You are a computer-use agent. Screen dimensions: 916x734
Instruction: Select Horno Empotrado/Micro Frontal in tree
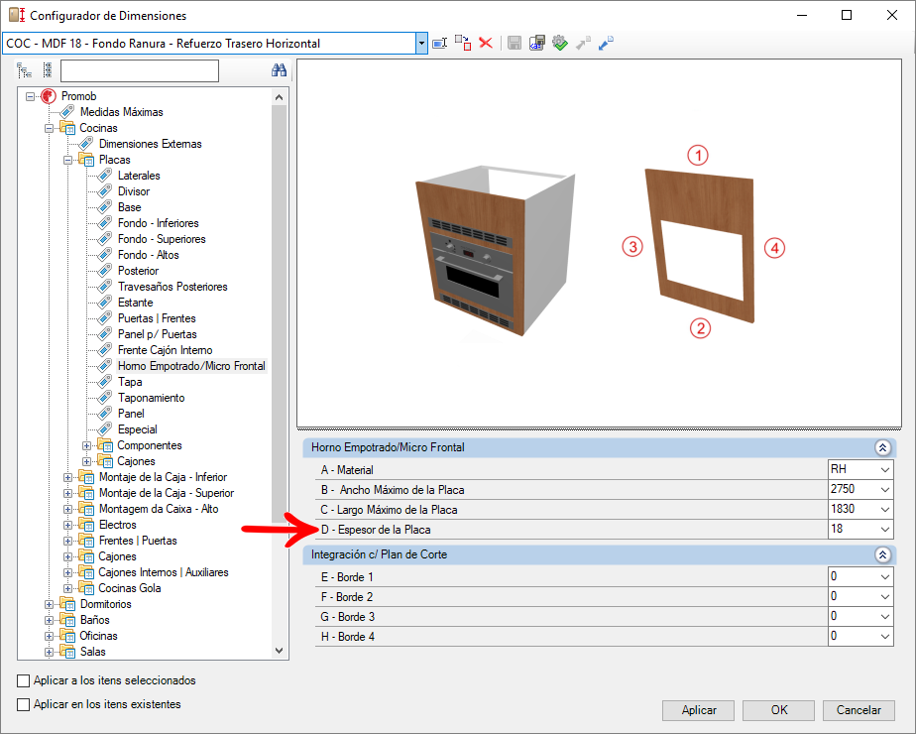tap(191, 366)
